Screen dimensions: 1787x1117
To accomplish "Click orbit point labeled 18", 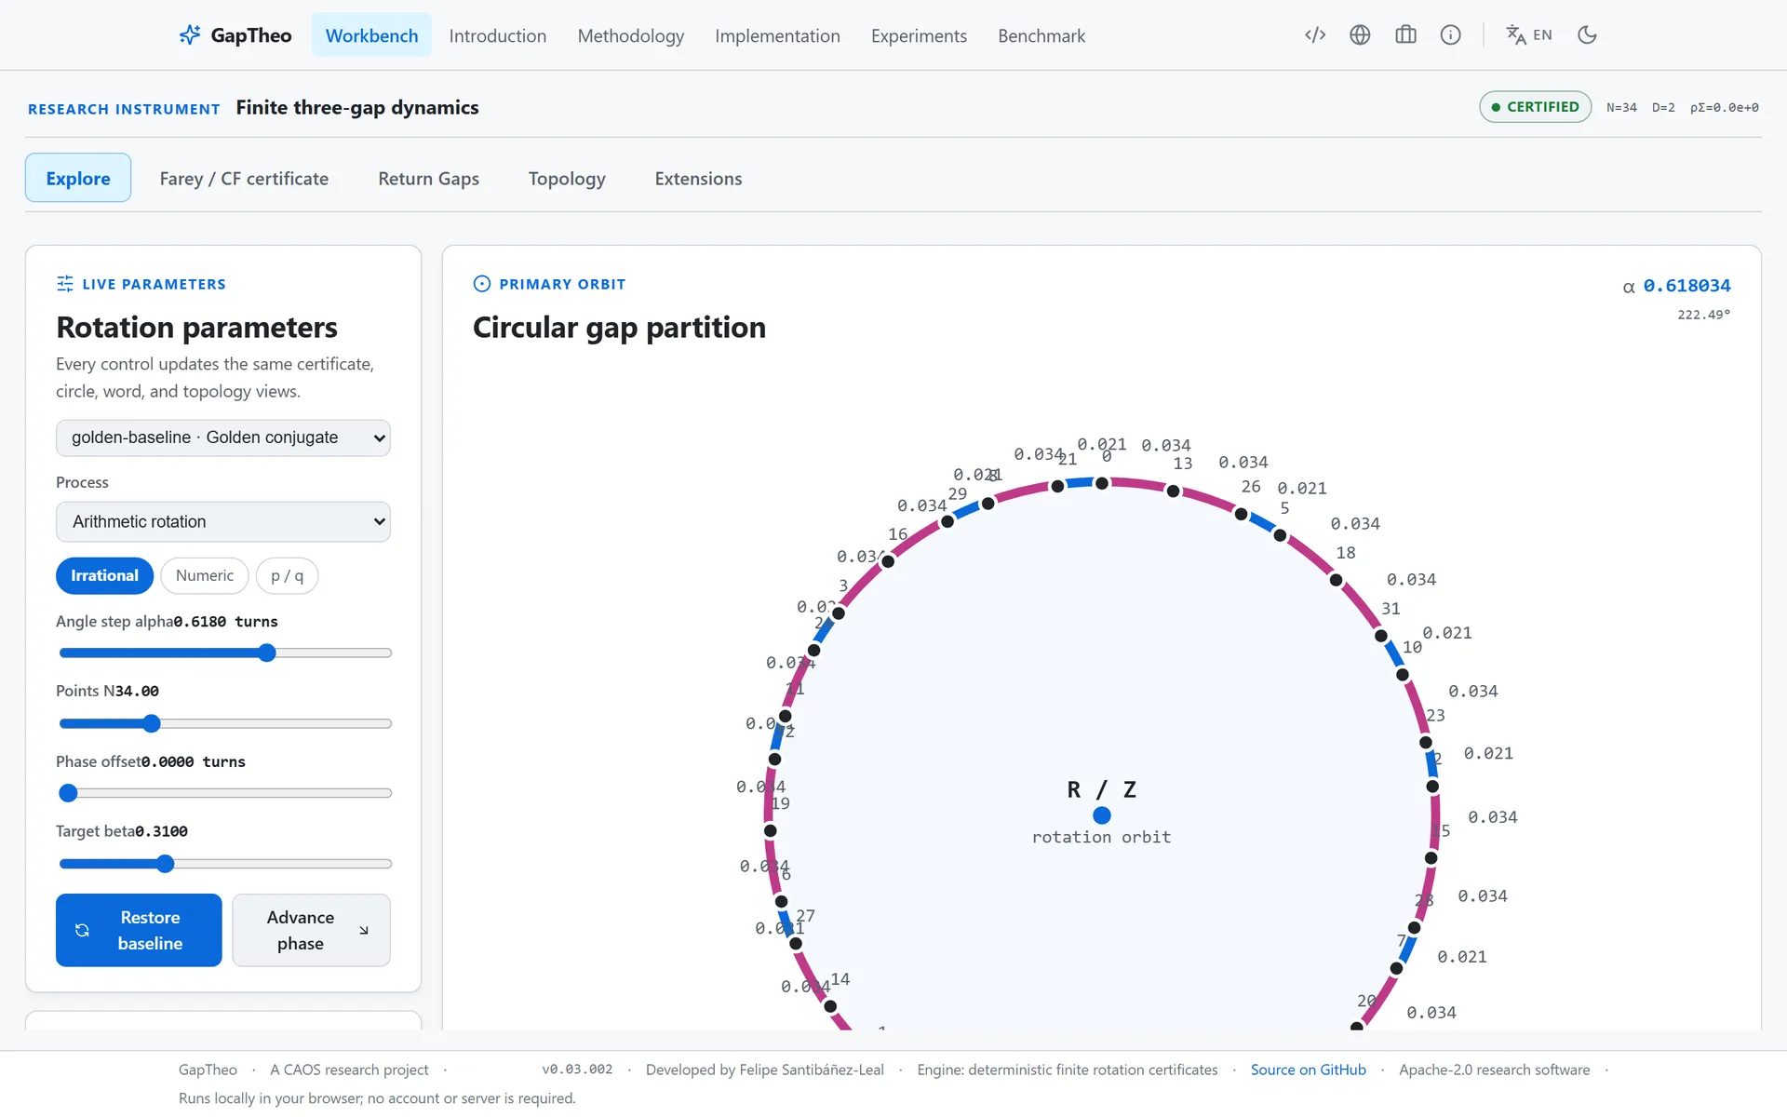I will (x=1336, y=580).
